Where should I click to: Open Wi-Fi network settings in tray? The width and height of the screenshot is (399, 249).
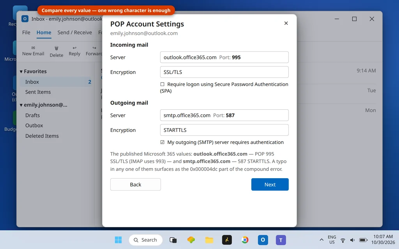(x=343, y=240)
